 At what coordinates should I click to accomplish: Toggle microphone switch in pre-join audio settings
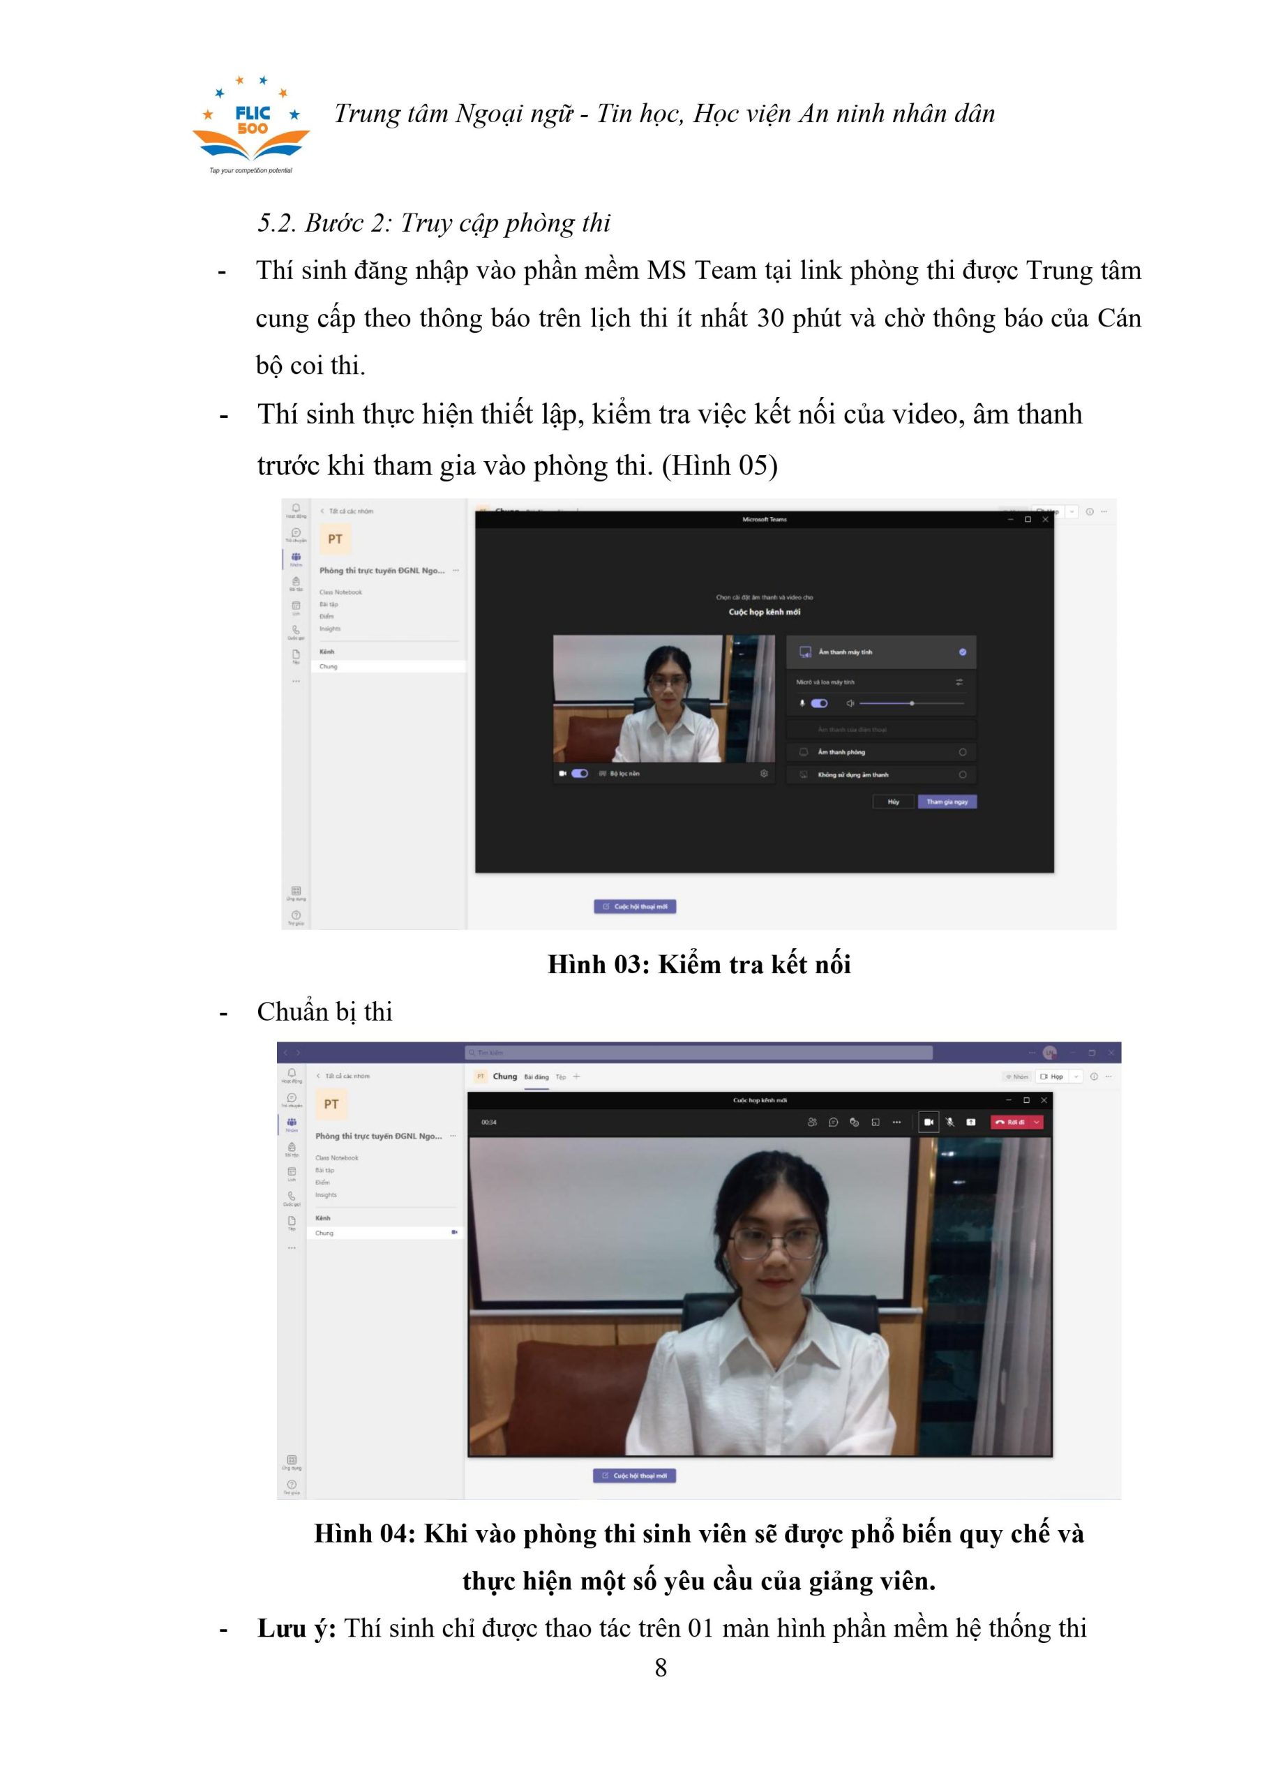[818, 703]
